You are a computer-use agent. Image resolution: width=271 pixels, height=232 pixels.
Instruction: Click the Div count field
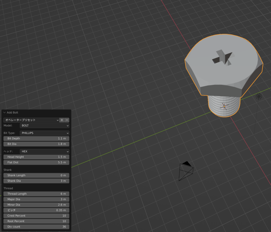tap(37, 227)
